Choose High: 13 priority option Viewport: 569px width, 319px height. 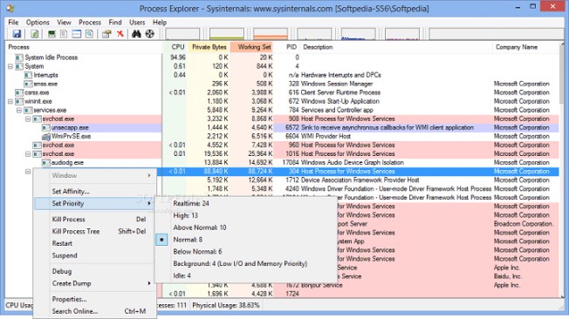(x=185, y=215)
